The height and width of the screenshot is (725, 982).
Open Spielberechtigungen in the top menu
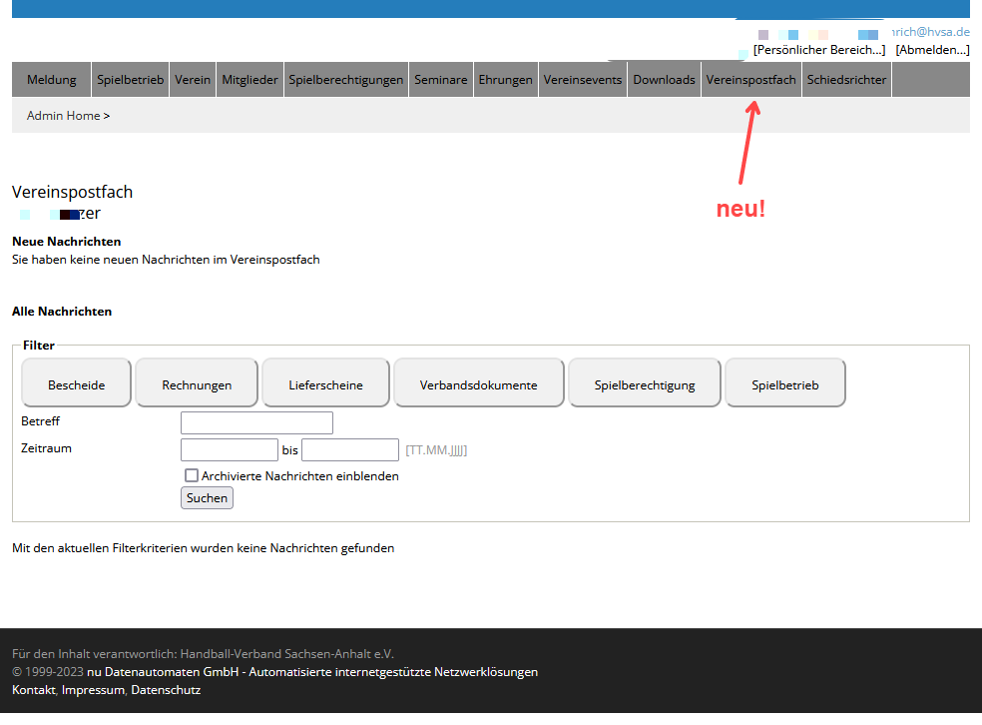[x=345, y=80]
